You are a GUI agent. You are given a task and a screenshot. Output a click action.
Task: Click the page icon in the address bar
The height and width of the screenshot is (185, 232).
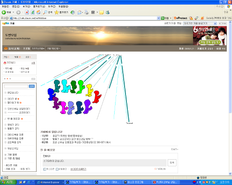(11, 18)
